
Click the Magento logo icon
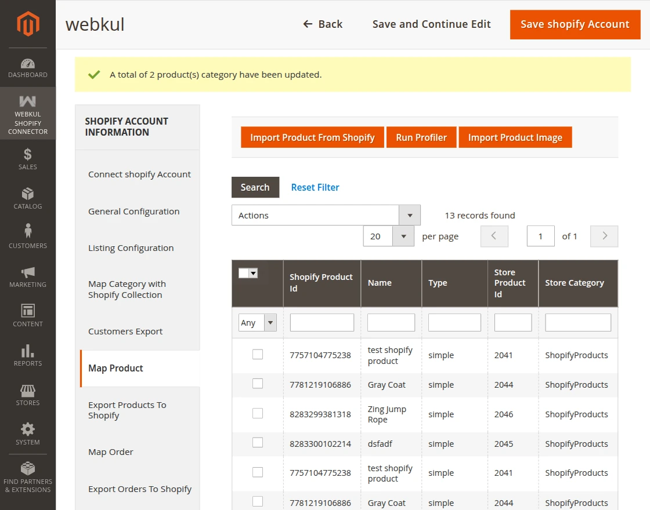pos(28,24)
